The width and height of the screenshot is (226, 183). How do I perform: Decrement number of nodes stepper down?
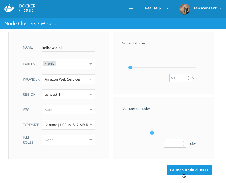pos(183,145)
